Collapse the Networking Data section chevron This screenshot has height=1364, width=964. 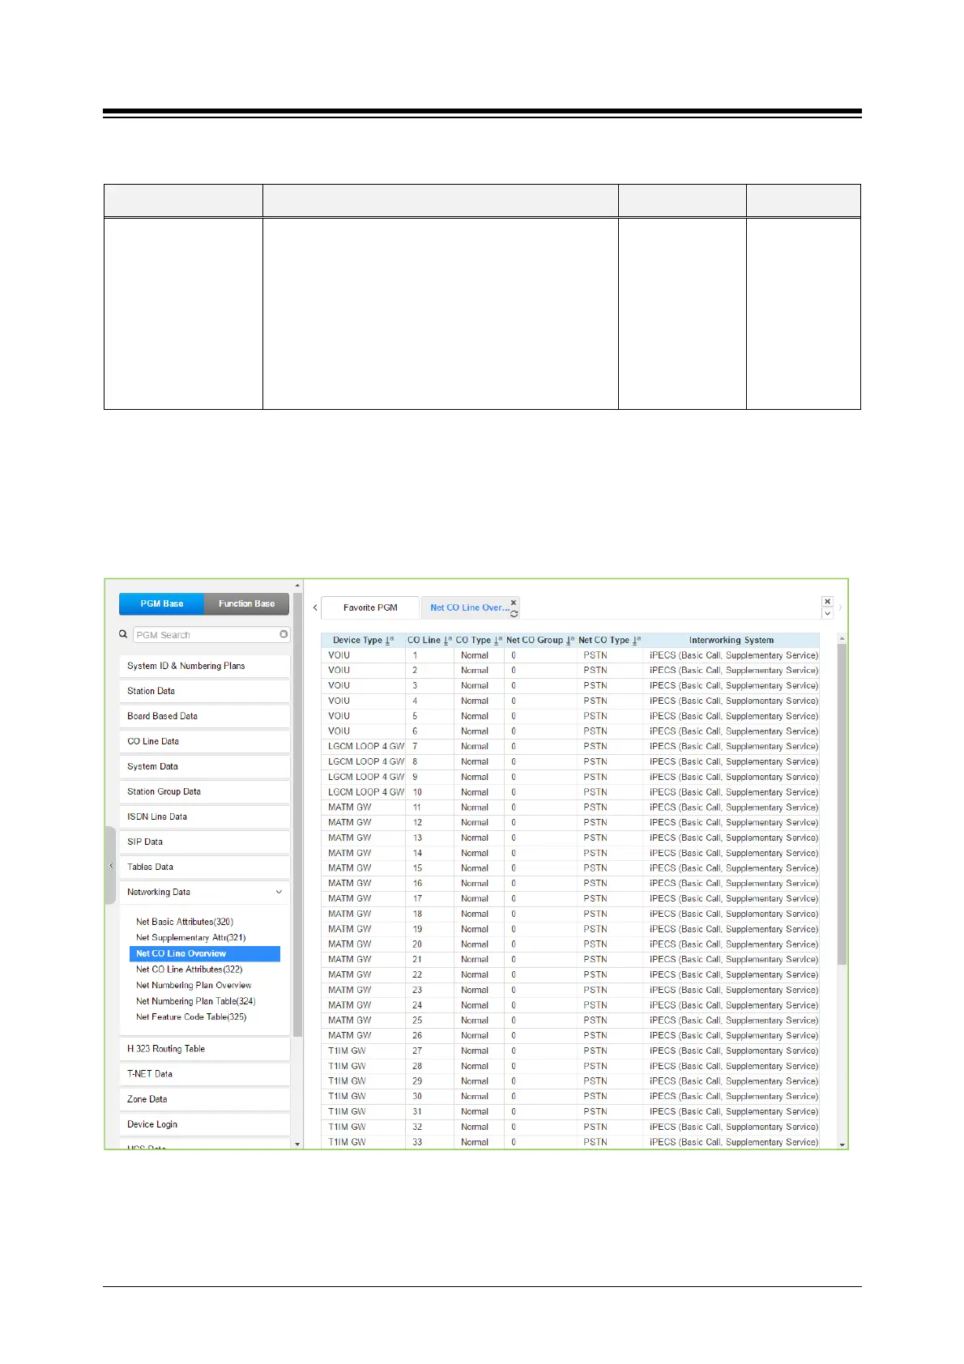tap(279, 892)
